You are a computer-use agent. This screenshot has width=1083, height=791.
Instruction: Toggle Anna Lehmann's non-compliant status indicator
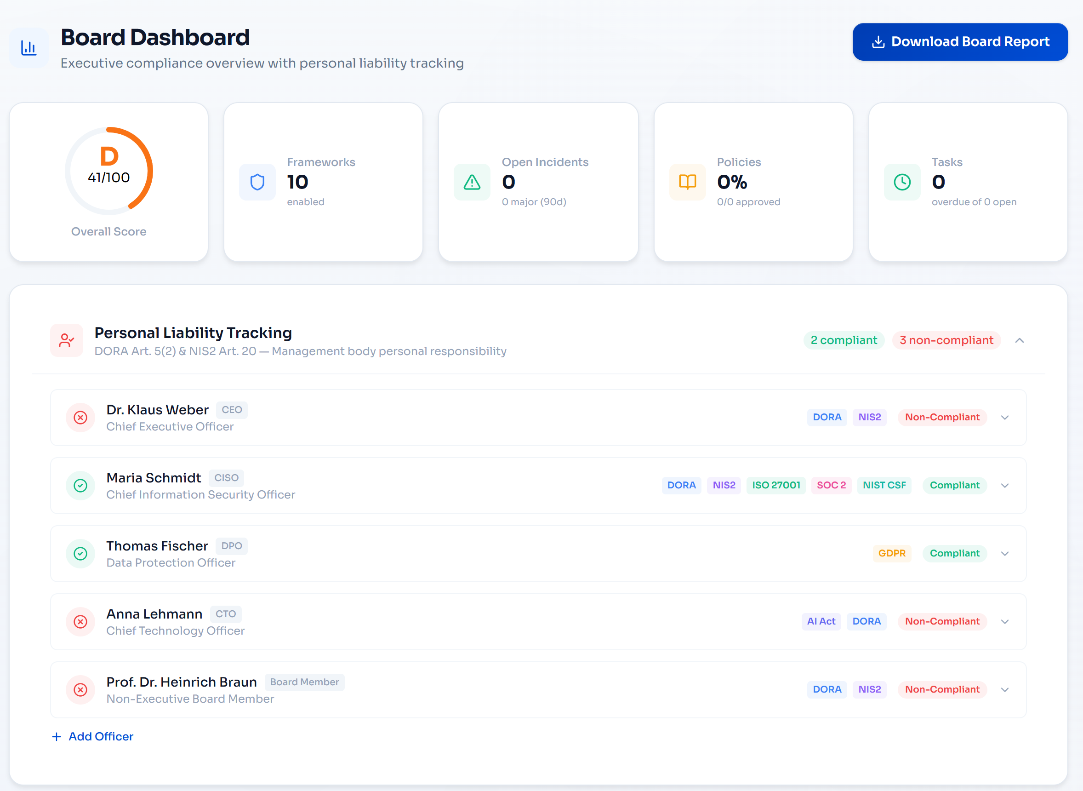coord(80,622)
